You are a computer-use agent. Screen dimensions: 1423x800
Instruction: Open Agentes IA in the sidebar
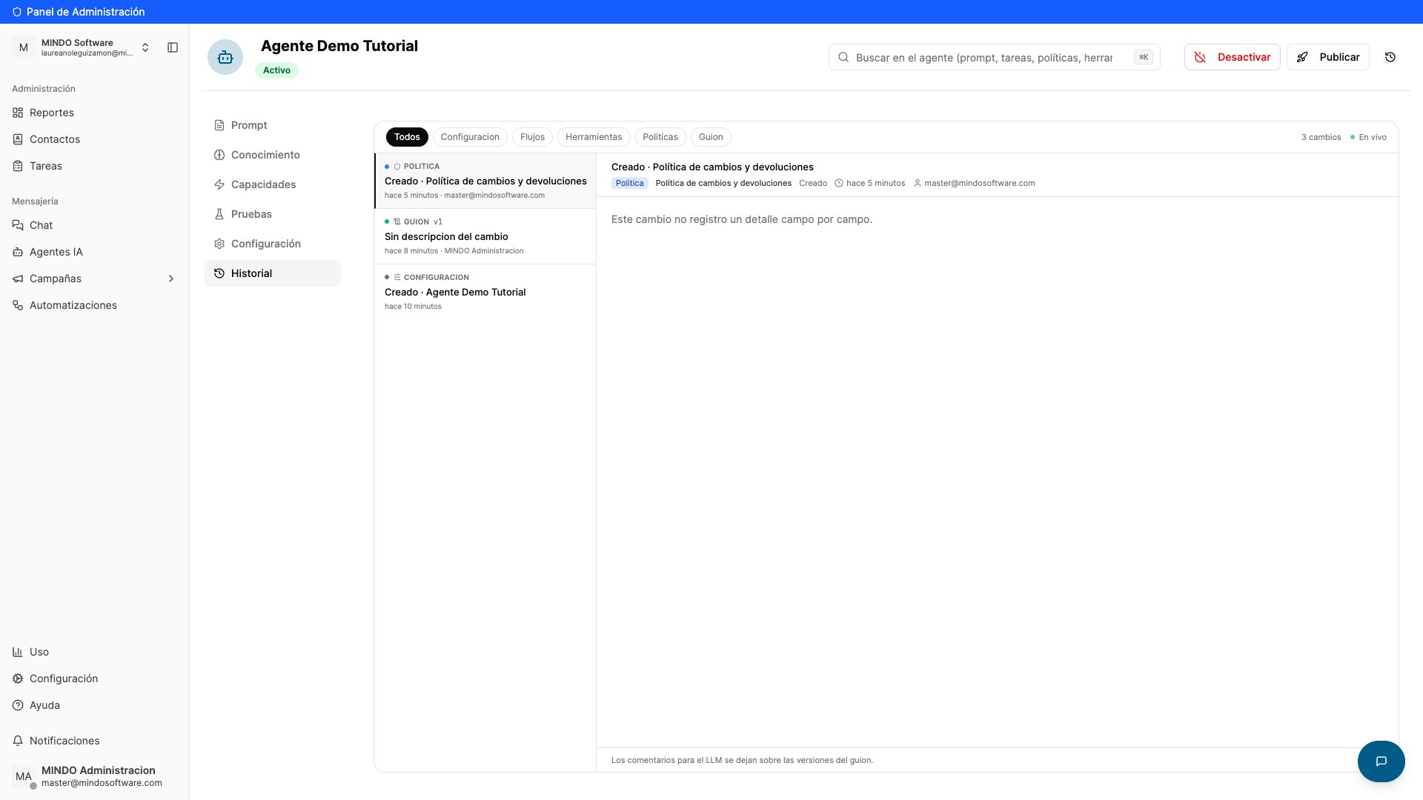(95, 252)
